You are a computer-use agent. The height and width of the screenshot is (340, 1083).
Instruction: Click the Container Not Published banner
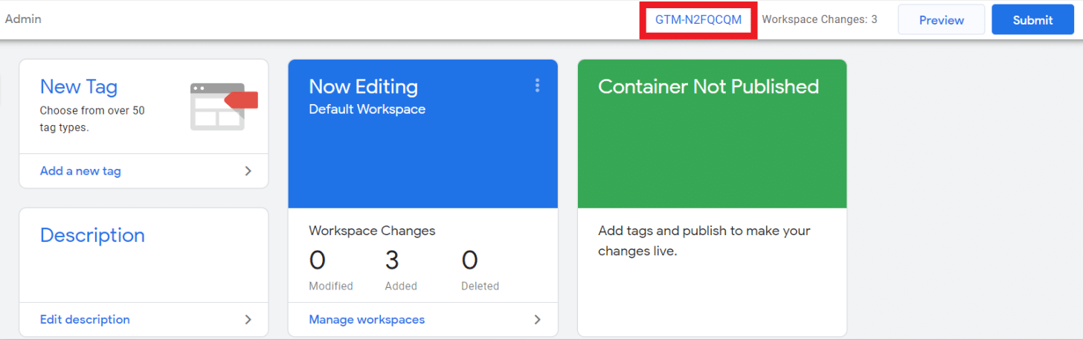(x=708, y=87)
